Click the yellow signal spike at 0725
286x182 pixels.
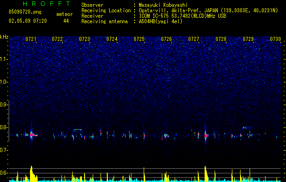[x=144, y=174]
